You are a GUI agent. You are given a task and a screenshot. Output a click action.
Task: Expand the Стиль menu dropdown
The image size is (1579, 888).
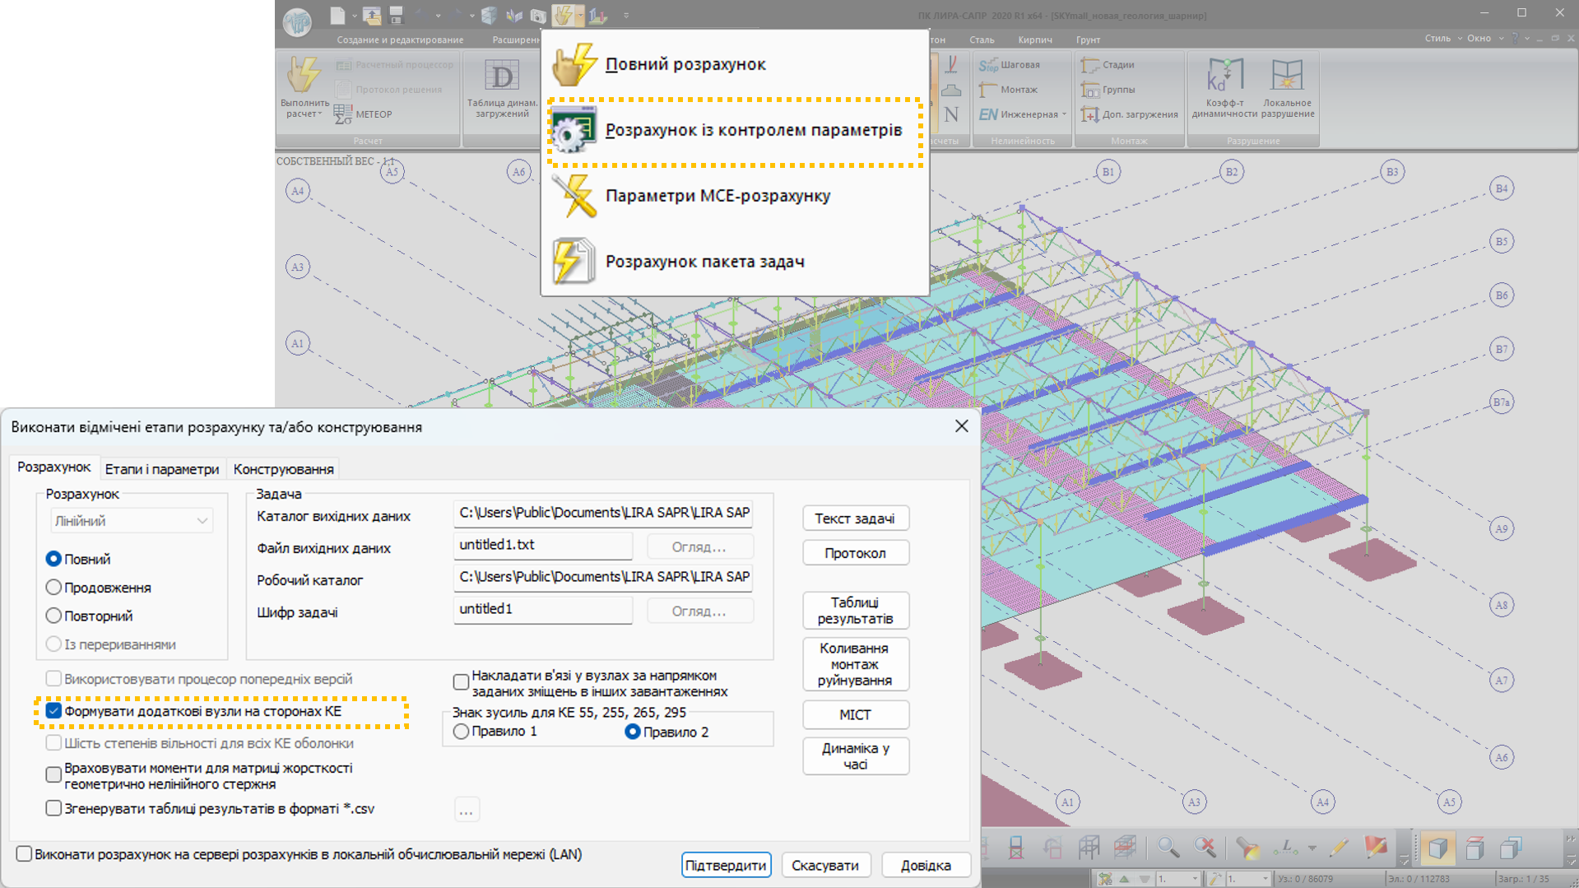click(1442, 38)
